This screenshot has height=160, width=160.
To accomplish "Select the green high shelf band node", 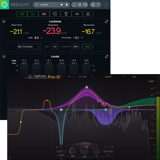I will click(129, 107).
